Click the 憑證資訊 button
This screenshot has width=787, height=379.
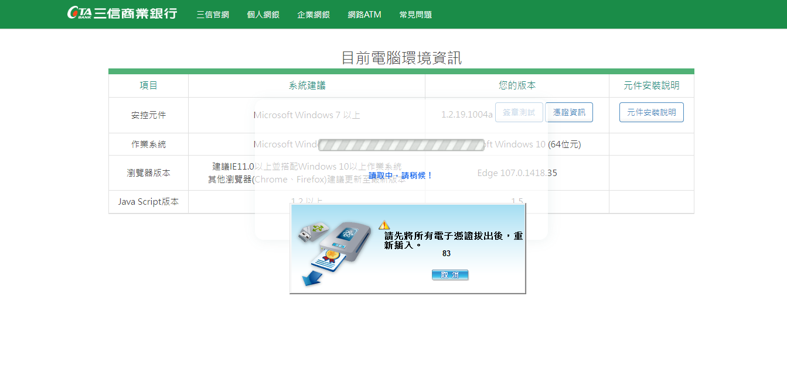(x=569, y=112)
